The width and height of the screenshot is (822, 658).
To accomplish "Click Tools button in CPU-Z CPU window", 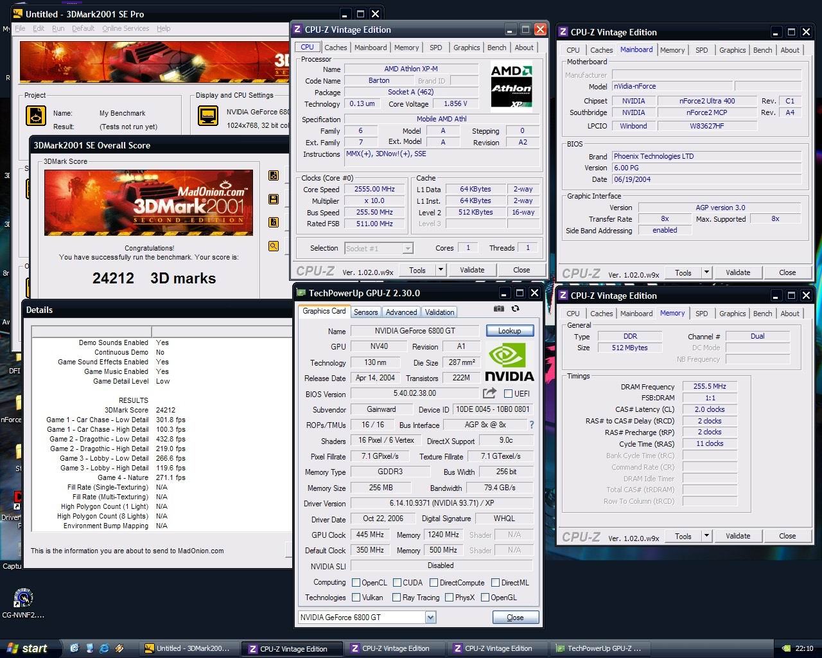I will pyautogui.click(x=417, y=270).
